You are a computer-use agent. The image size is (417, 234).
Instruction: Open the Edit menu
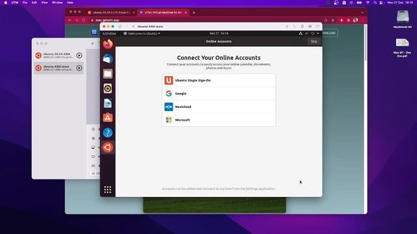tap(34, 3)
